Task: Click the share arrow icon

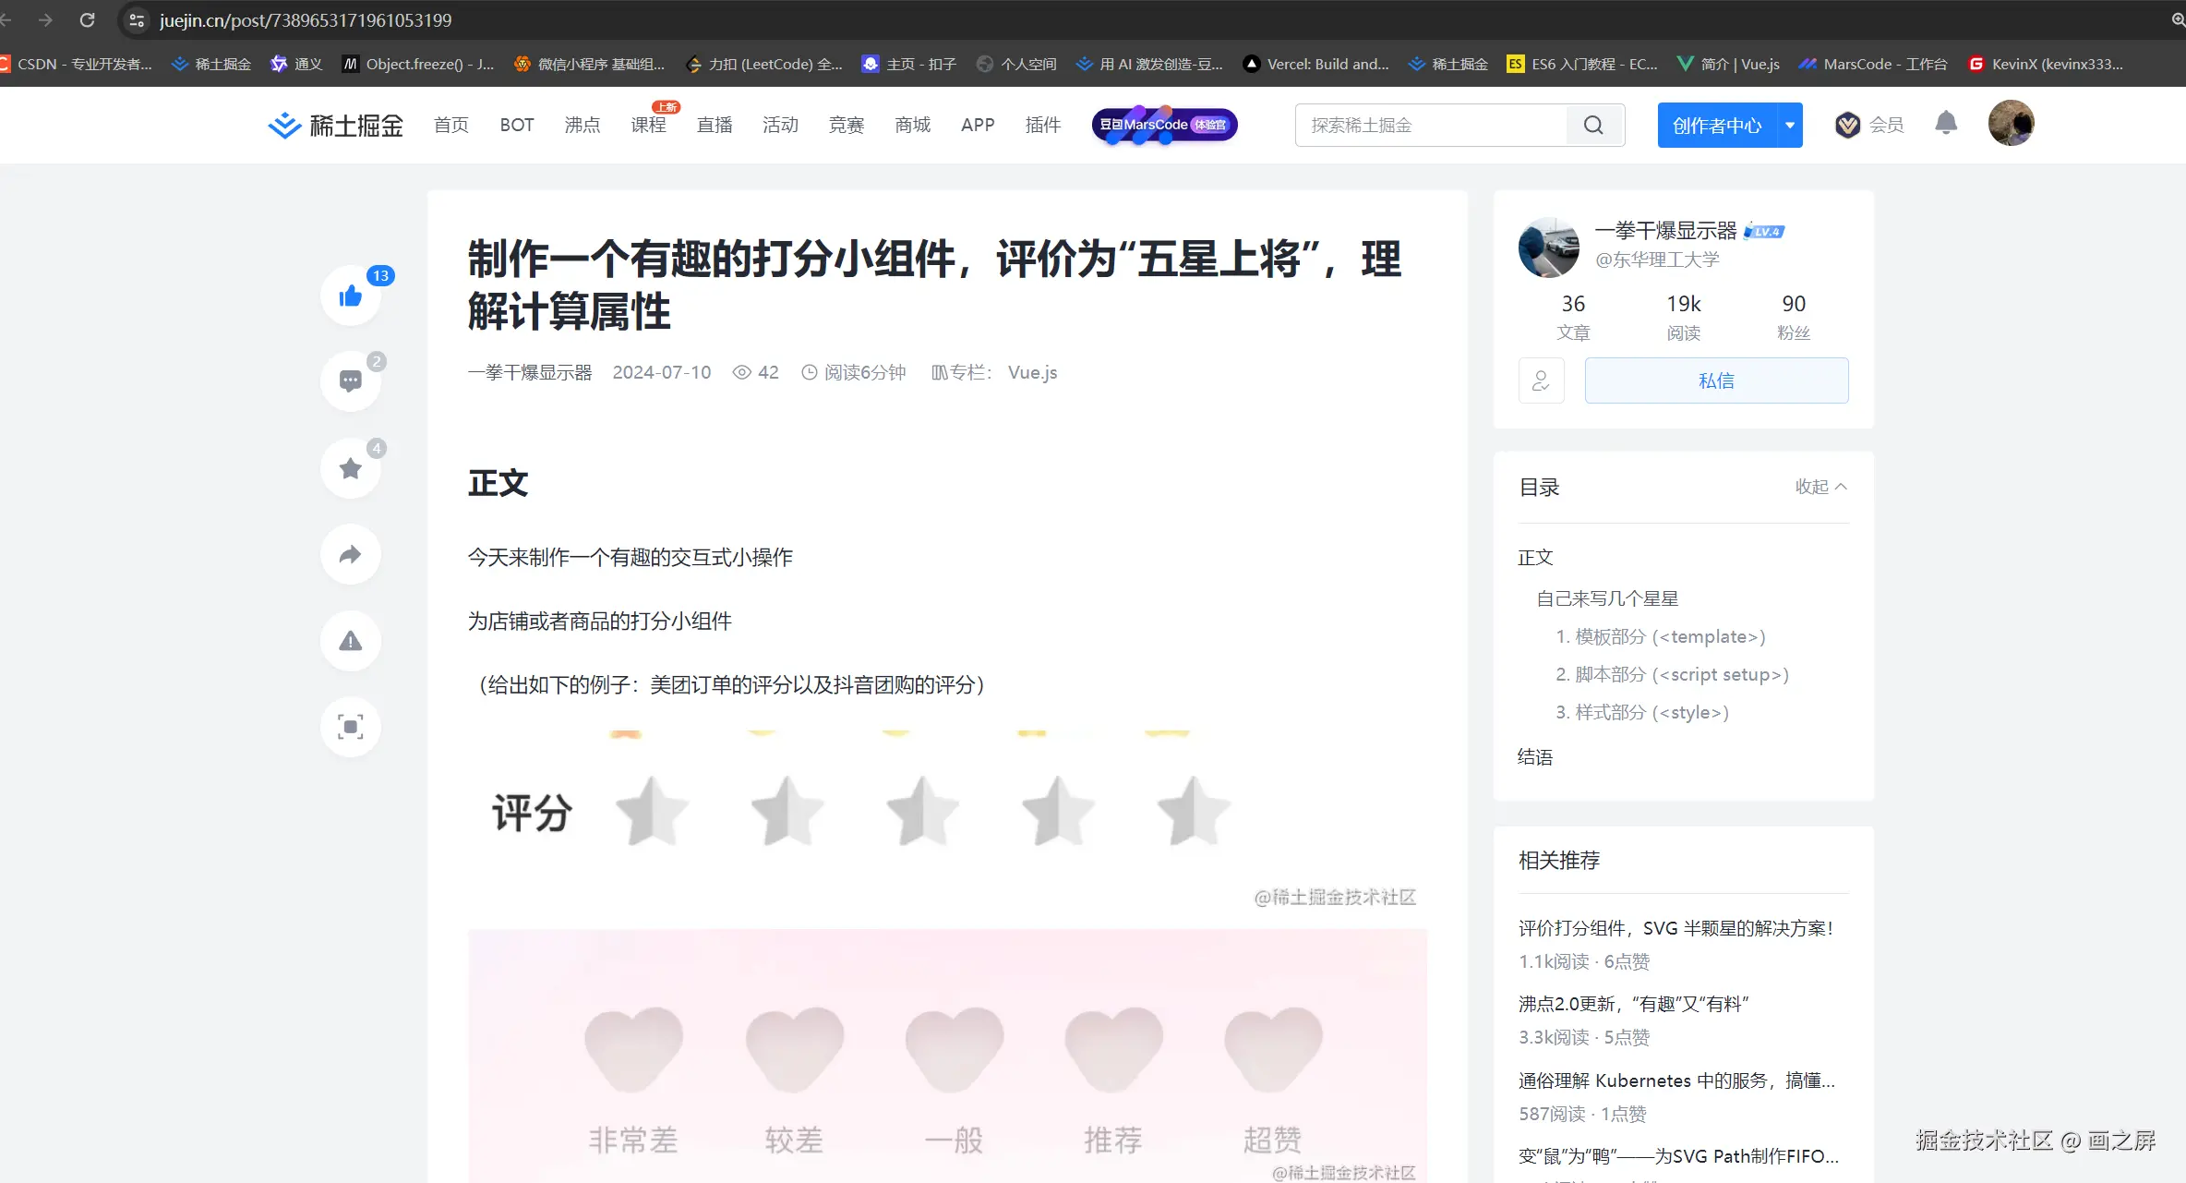Action: (x=351, y=554)
